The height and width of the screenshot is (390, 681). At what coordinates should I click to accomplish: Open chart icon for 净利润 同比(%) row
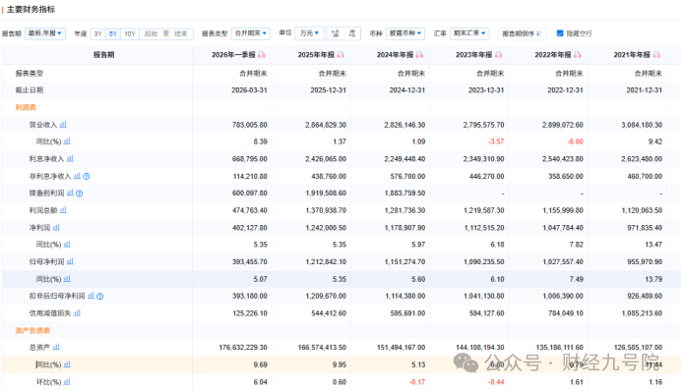(x=67, y=245)
